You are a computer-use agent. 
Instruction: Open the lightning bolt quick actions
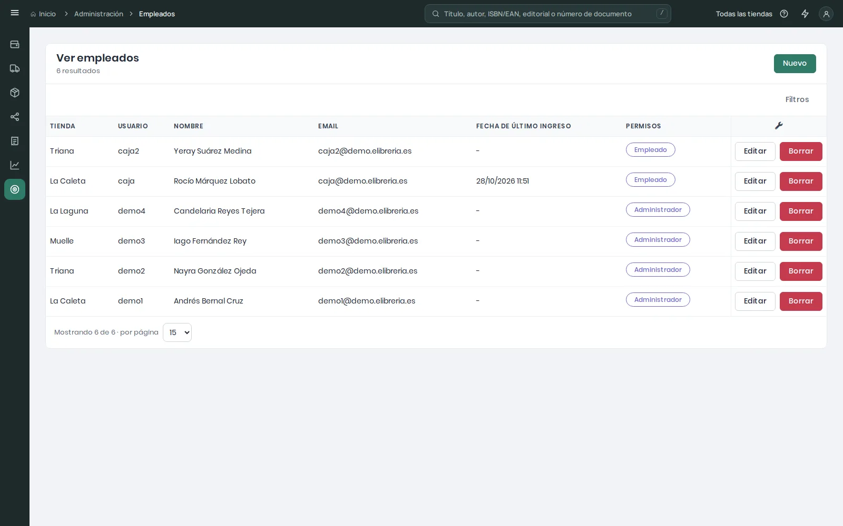pyautogui.click(x=805, y=14)
